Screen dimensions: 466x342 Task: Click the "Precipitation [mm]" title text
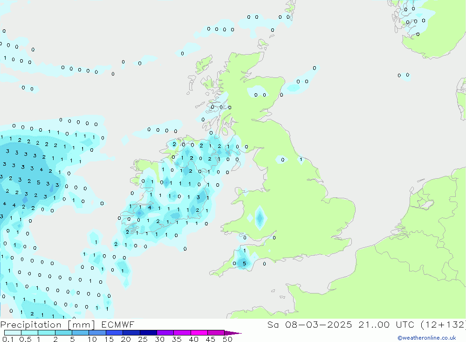[x=48, y=325]
